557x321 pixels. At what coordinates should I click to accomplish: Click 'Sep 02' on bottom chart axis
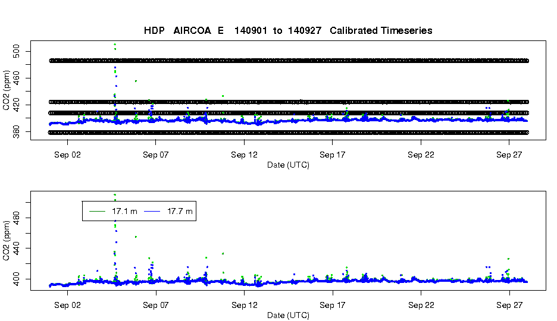[67, 306]
